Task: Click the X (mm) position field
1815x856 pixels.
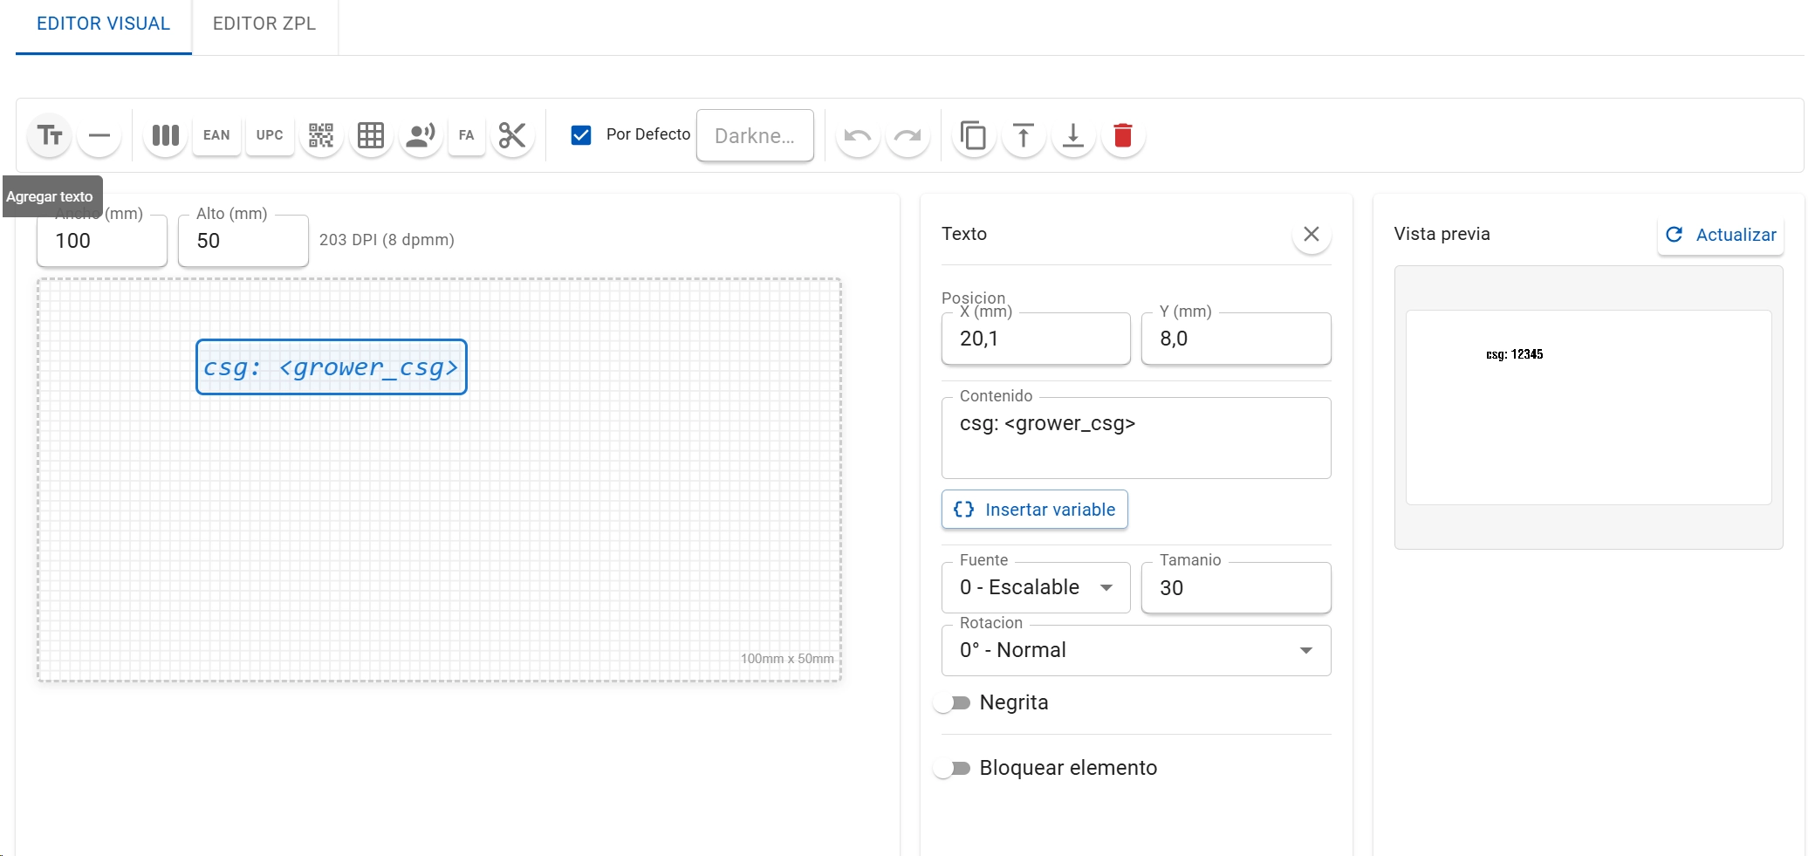Action: click(x=1036, y=339)
